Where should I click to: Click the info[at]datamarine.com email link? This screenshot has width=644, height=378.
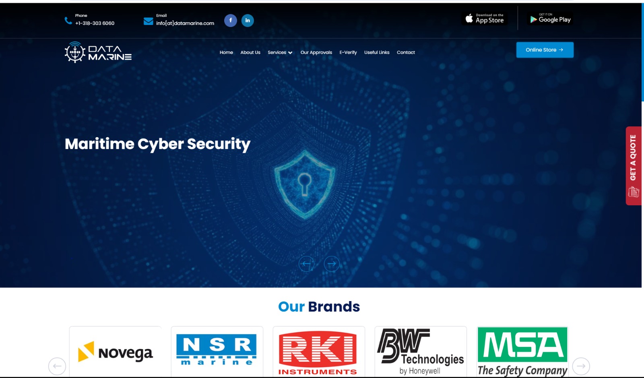pos(185,23)
